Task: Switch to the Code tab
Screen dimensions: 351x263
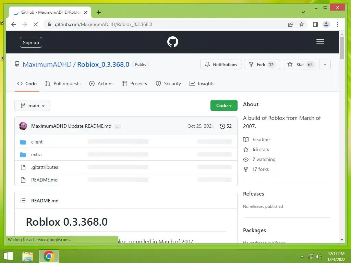Action: 27,84
